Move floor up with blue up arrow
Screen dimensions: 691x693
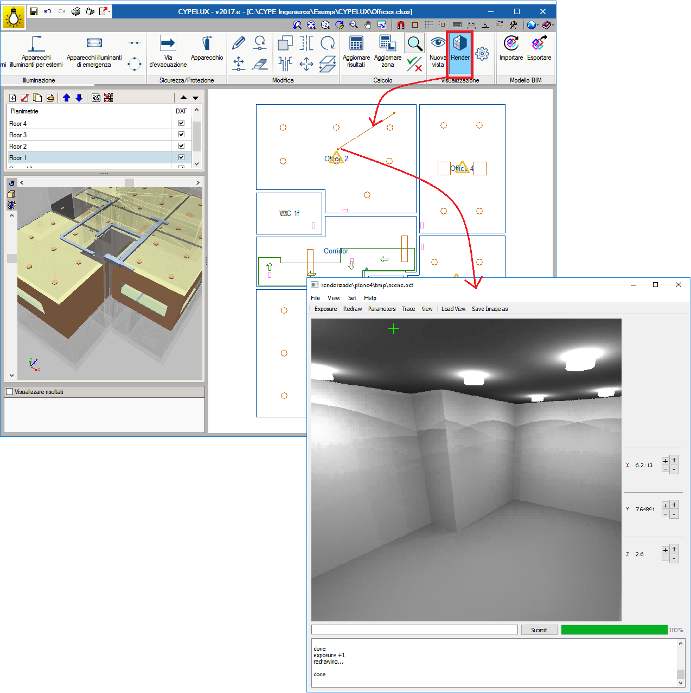click(x=67, y=98)
